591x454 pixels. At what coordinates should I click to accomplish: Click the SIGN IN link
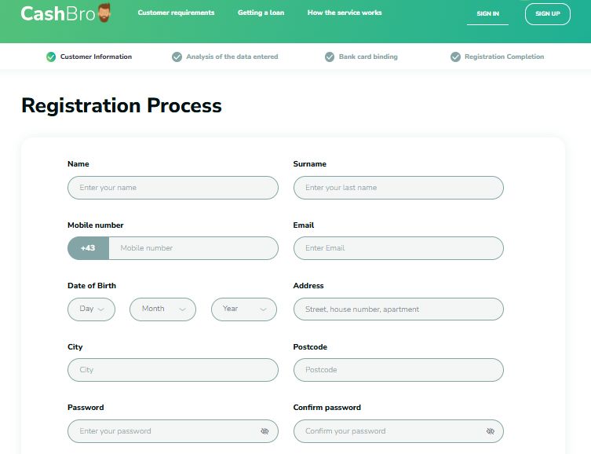tap(487, 14)
